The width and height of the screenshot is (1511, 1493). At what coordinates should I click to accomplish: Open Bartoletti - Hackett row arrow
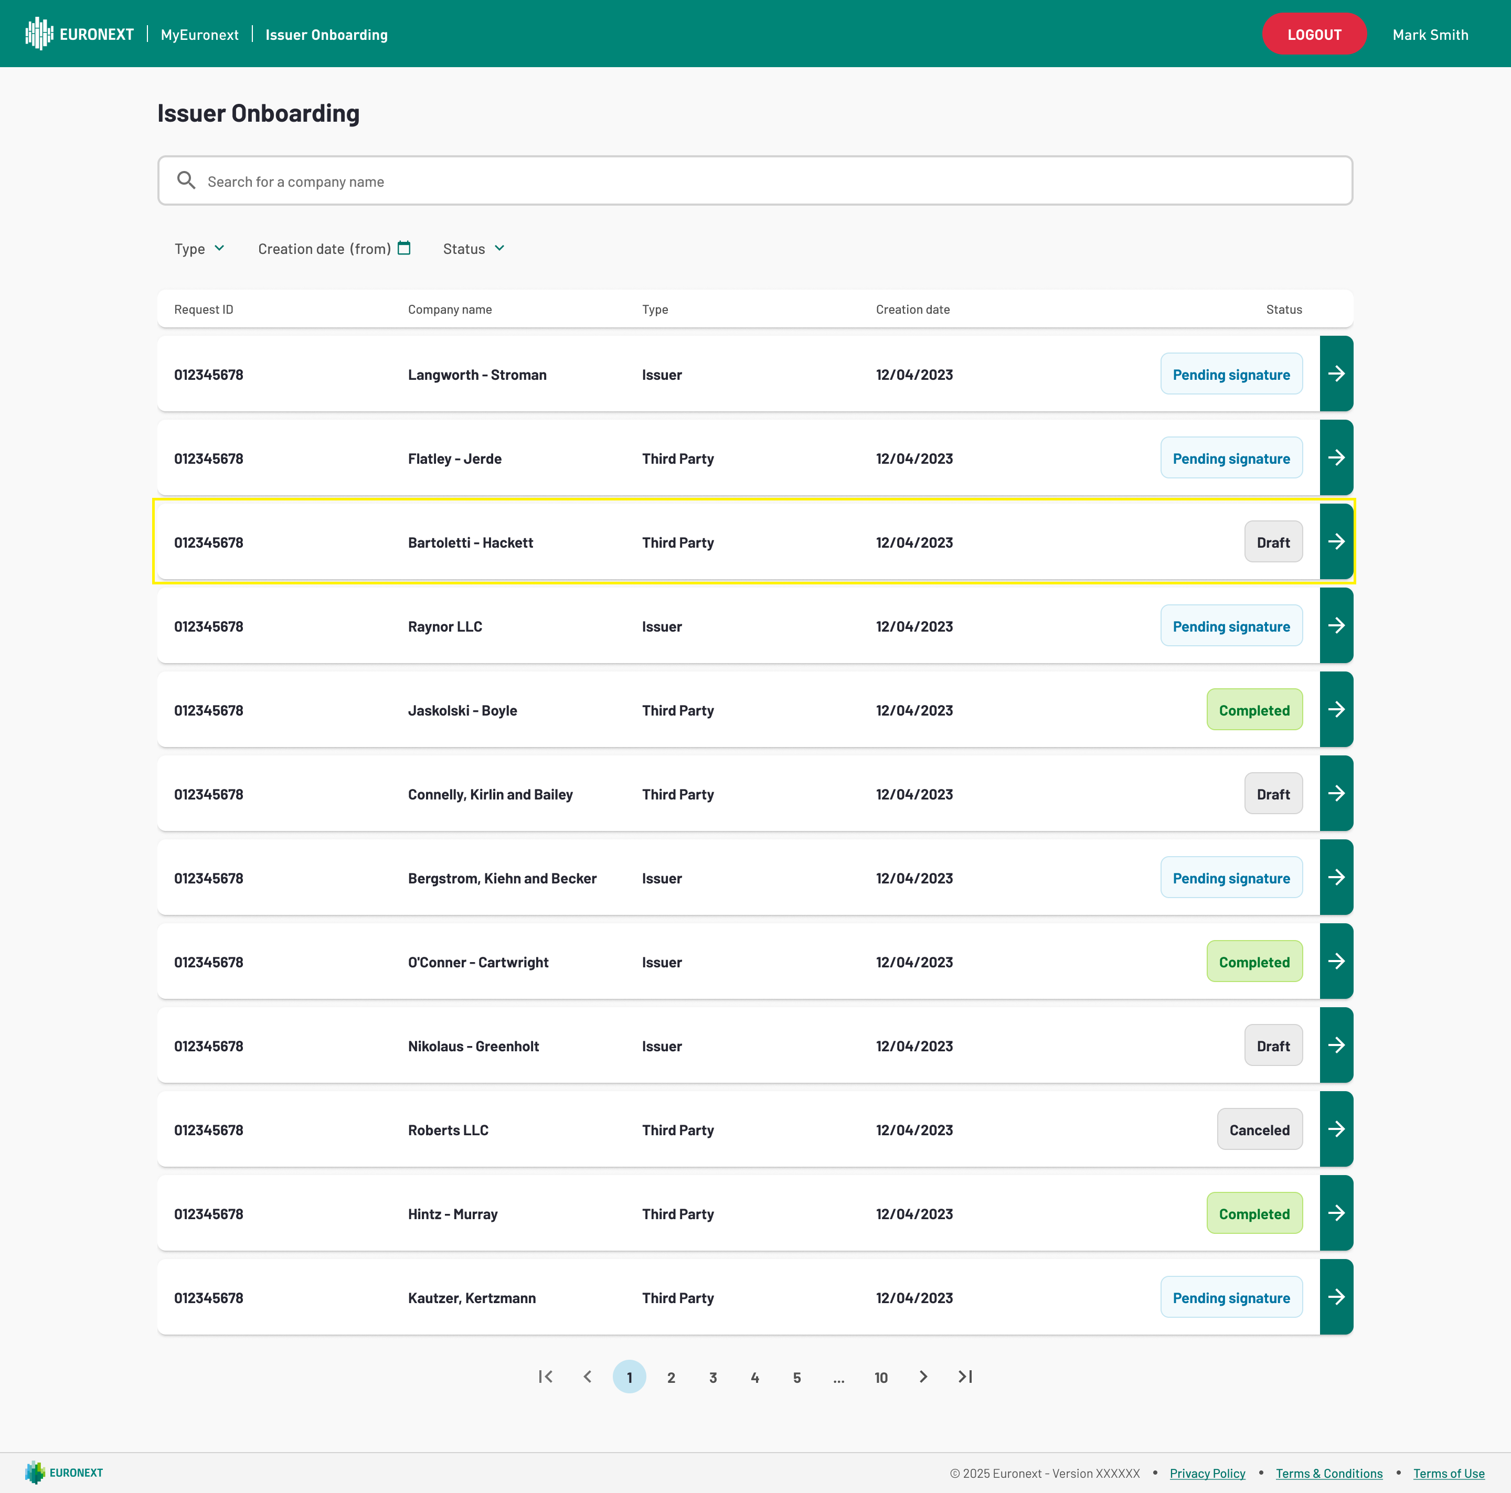pyautogui.click(x=1336, y=542)
